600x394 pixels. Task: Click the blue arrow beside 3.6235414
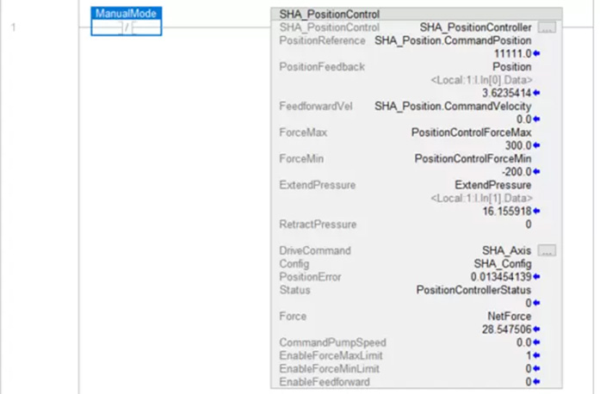pyautogui.click(x=536, y=93)
